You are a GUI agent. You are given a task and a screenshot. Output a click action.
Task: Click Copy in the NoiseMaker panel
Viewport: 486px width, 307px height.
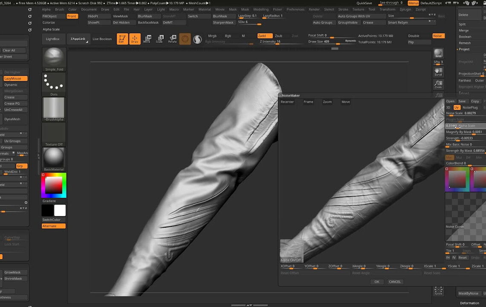pyautogui.click(x=475, y=101)
